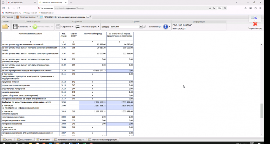Click the browser address bar

tap(131, 8)
